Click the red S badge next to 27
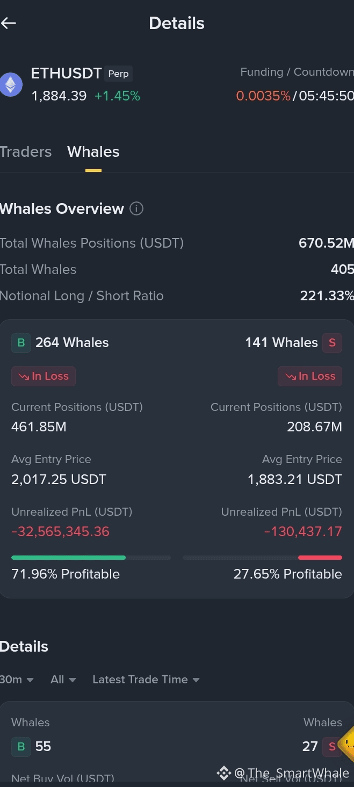Screen dimensions: 354x787 pos(332,746)
